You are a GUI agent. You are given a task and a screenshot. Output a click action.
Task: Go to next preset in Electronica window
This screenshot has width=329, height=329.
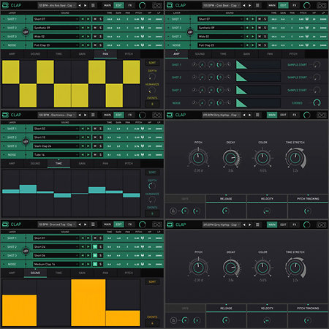point(86,115)
